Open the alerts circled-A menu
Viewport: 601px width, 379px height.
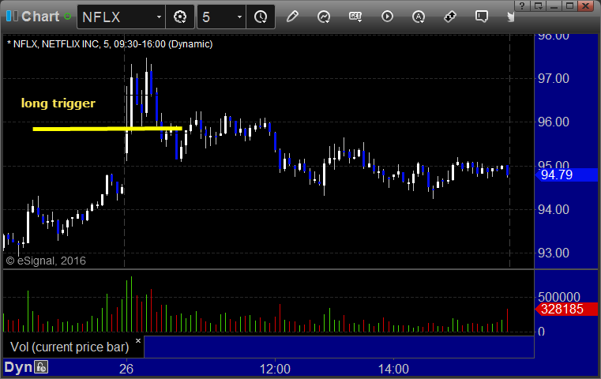(x=419, y=17)
